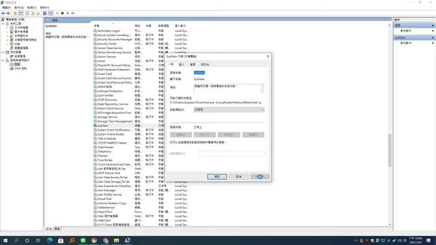Select the Security Center service row
Screen dimensions: 436x245
pyautogui.click(x=141, y=44)
